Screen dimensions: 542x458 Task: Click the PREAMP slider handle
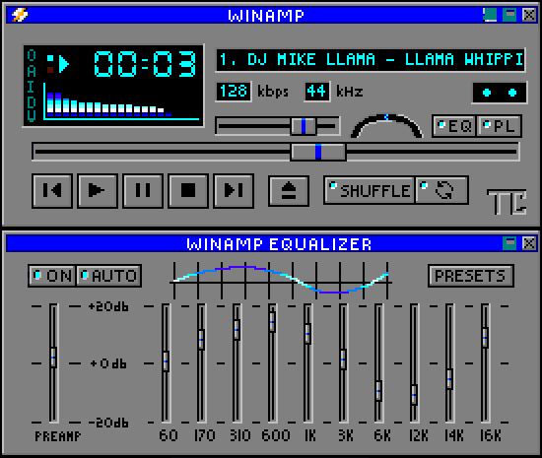[x=53, y=358]
